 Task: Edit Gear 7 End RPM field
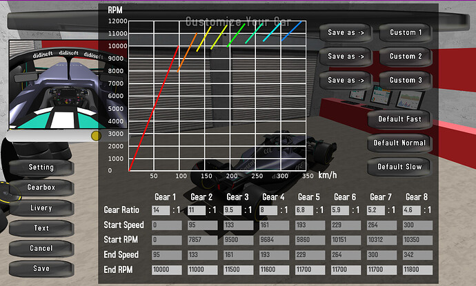pyautogui.click(x=381, y=270)
